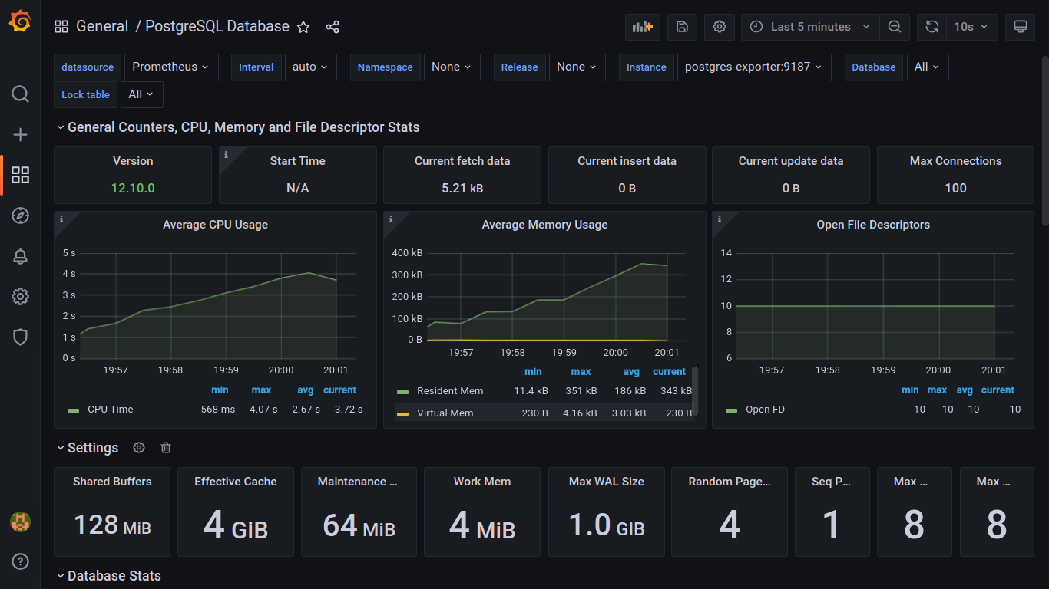Open dashboard settings gear in top bar

719,27
